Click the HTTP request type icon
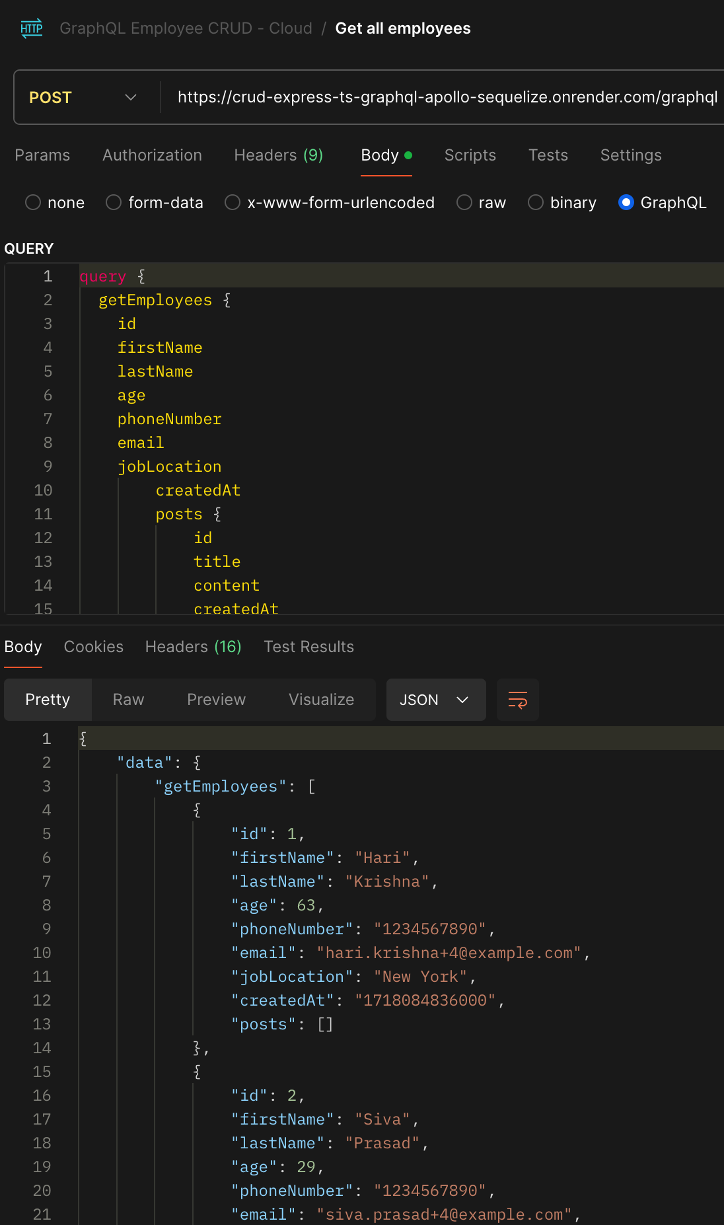The width and height of the screenshot is (724, 1225). coord(31,28)
